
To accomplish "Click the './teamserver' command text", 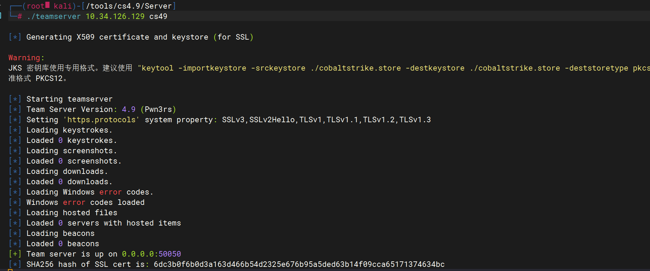I will [x=54, y=16].
